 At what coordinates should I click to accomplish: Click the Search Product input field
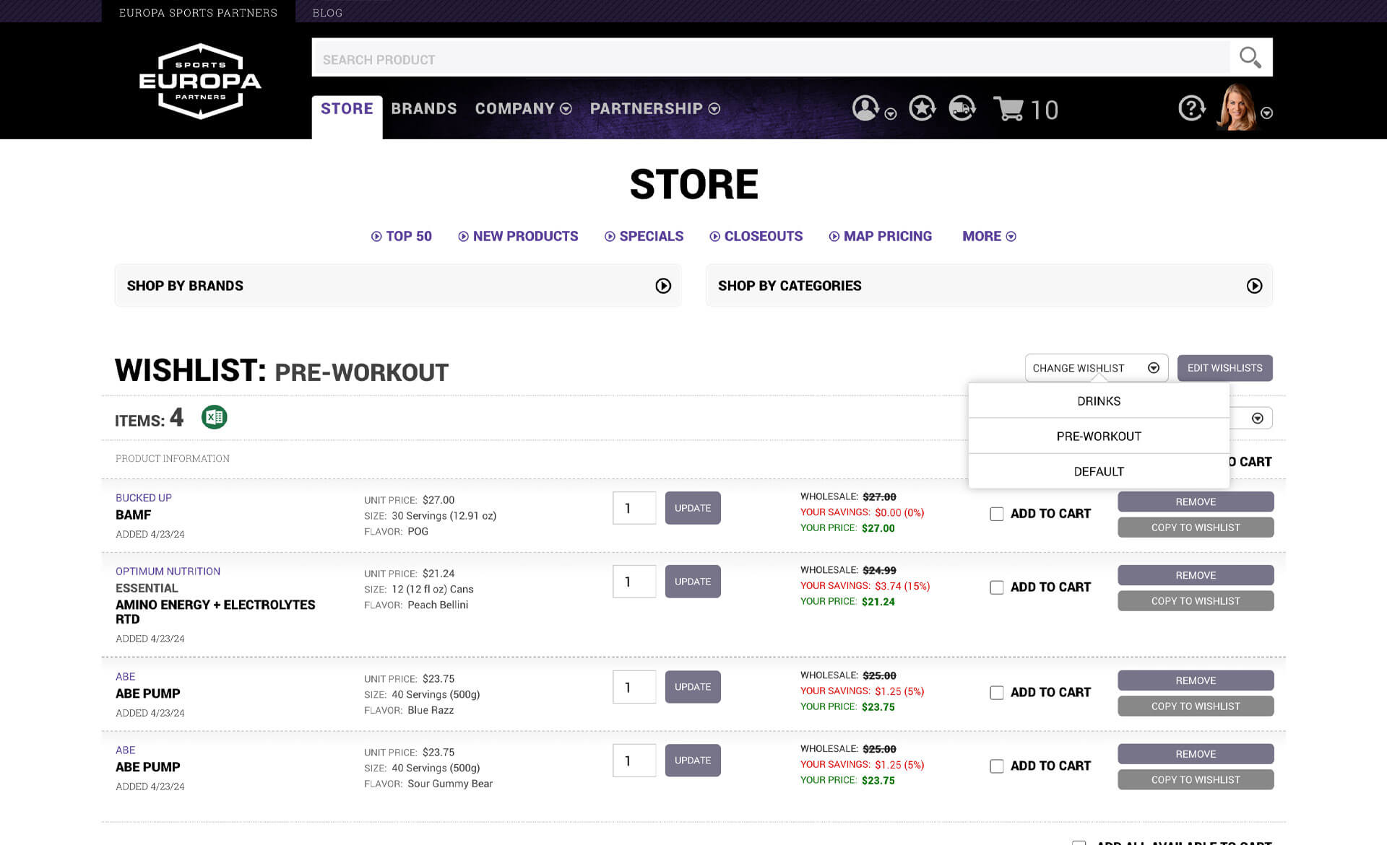point(770,59)
